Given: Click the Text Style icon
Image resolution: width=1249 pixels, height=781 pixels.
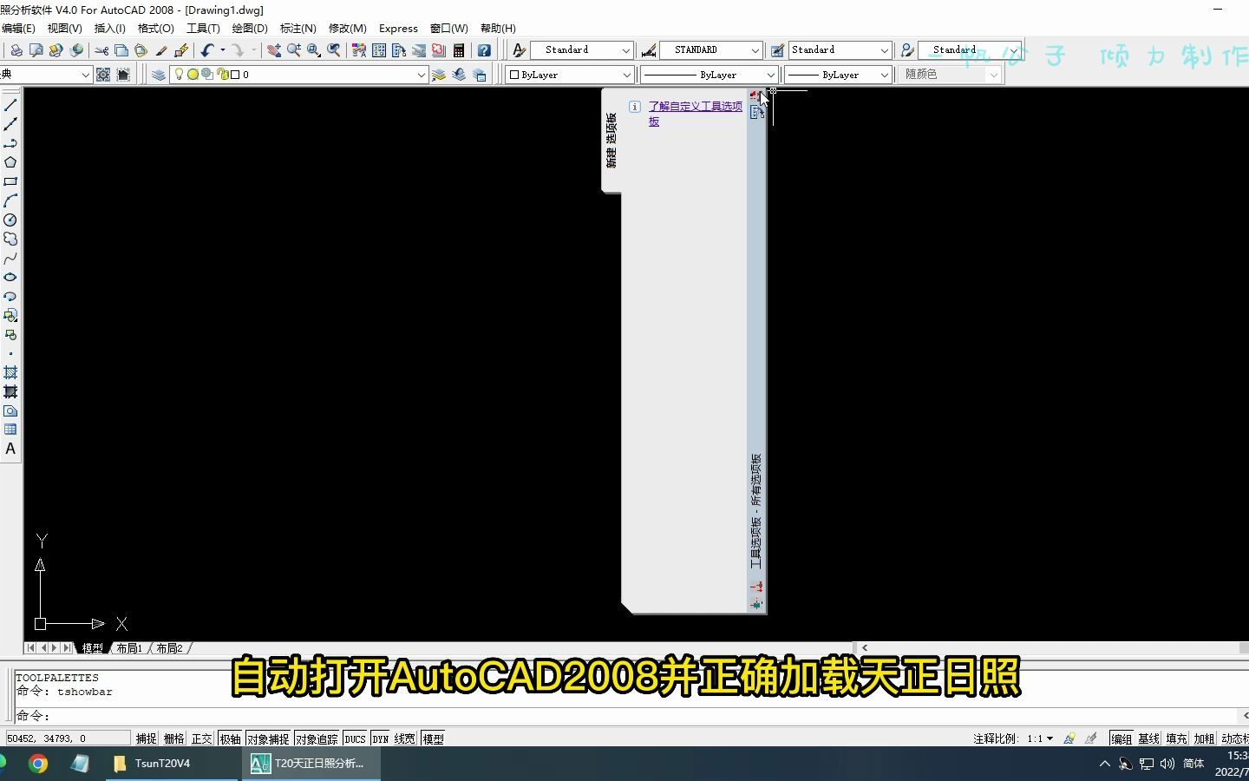Looking at the screenshot, I should [x=519, y=50].
